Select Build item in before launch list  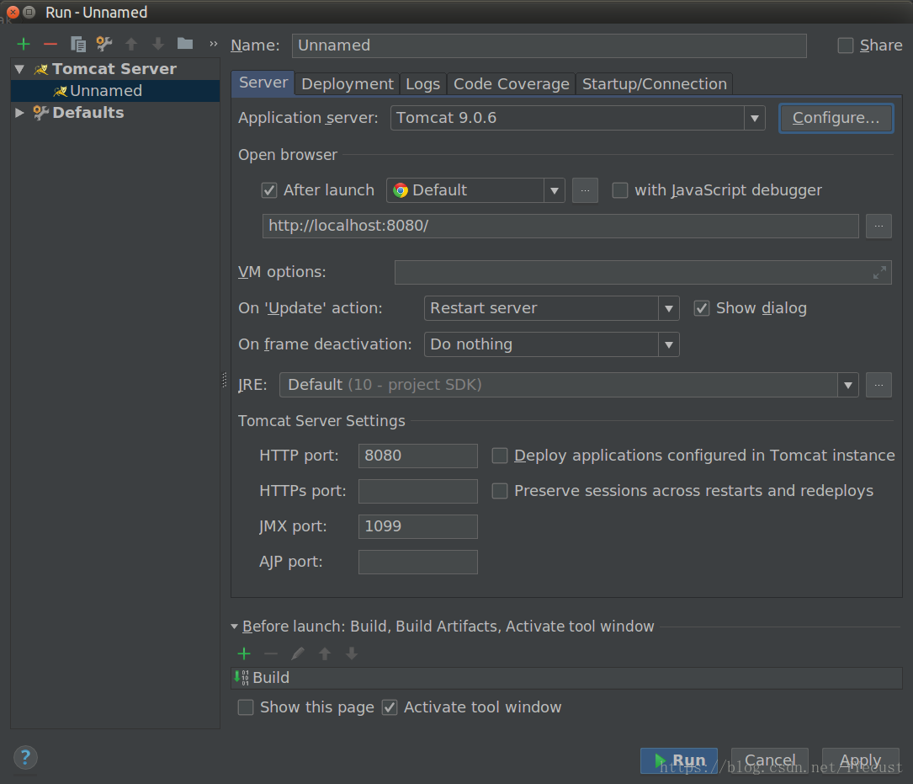[566, 678]
